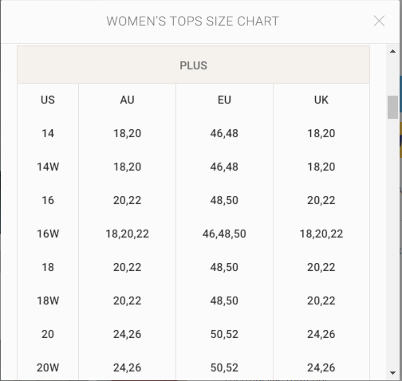Viewport: 402px width, 381px height.
Task: Click EU value 50,52 in row 20
Action: (x=224, y=334)
